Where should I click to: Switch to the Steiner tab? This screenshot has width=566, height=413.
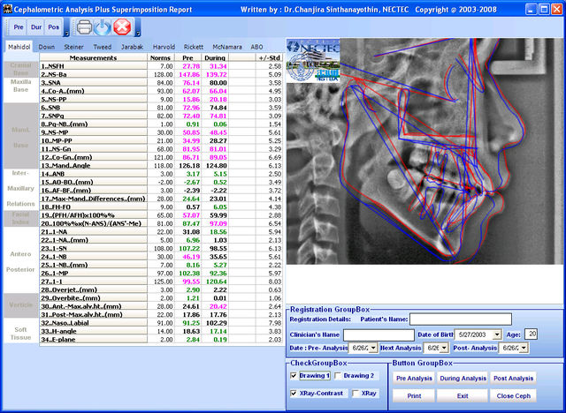[73, 47]
